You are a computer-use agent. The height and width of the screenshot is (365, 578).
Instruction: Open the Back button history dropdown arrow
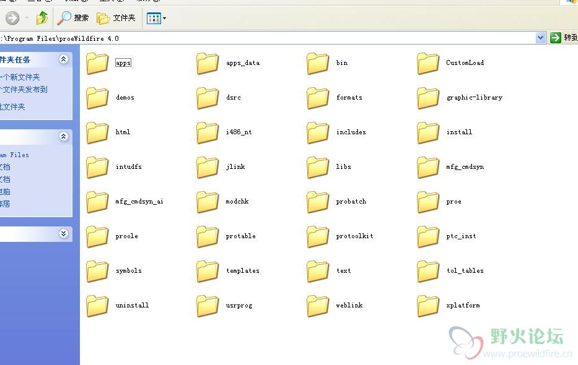(27, 18)
